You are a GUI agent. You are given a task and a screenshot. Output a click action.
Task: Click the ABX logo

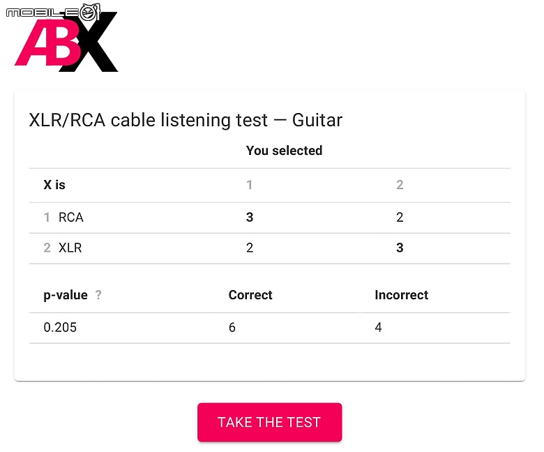pyautogui.click(x=67, y=43)
